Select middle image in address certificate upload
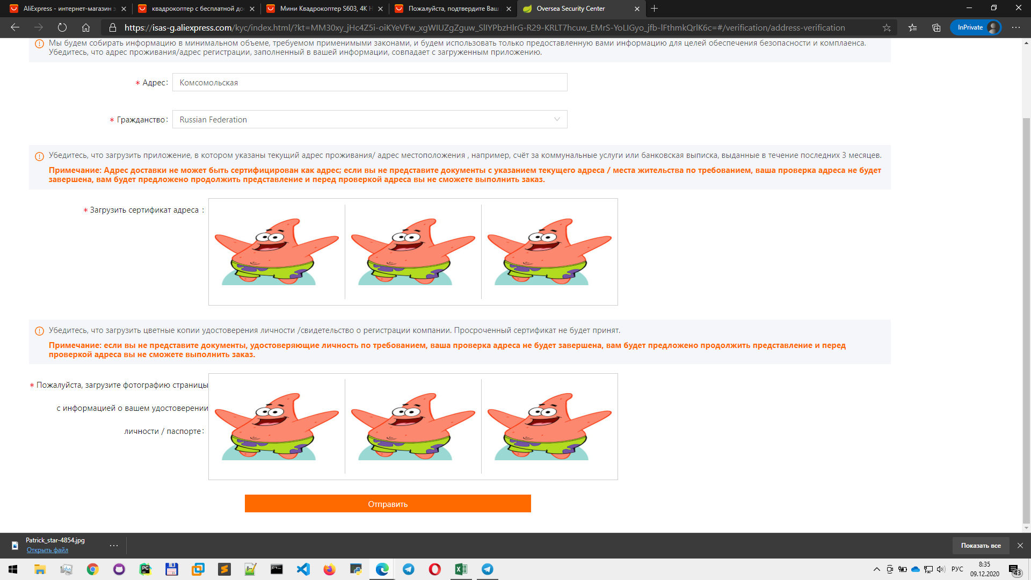The image size is (1031, 580). click(413, 251)
